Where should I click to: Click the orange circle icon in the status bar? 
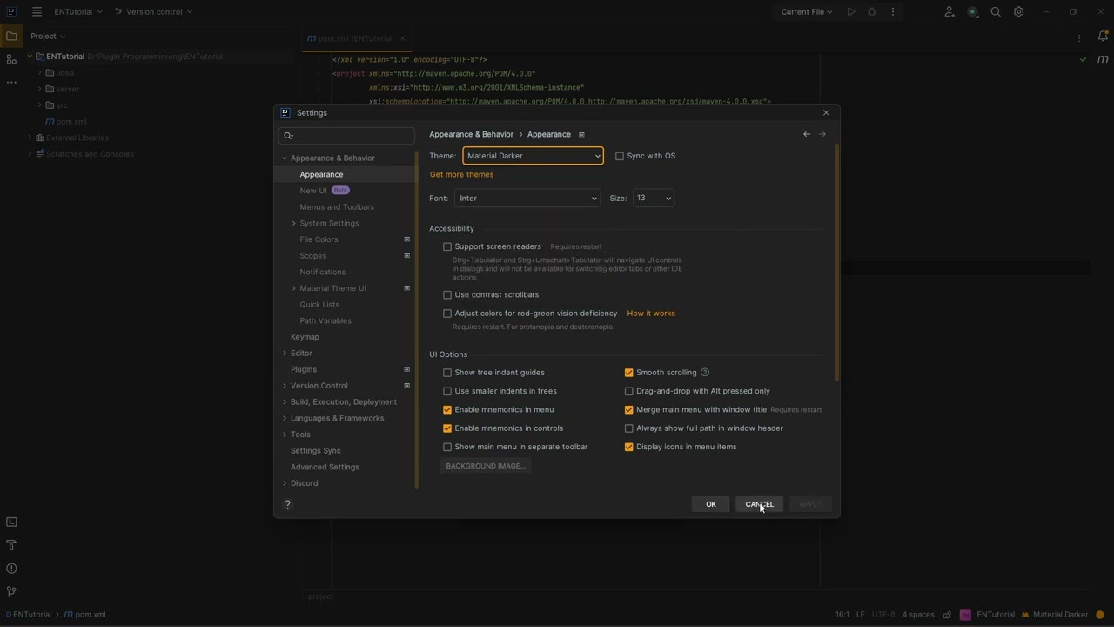1100,615
